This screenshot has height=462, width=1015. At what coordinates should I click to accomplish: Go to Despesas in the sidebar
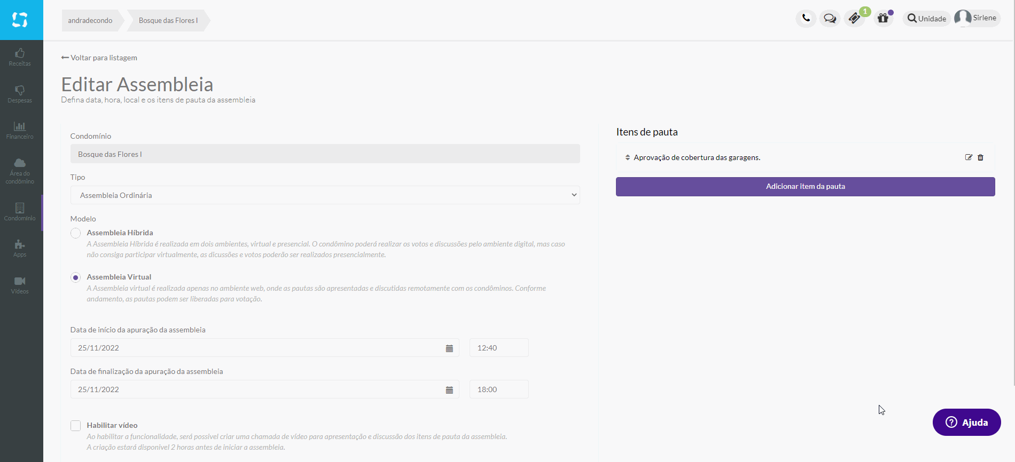click(20, 94)
